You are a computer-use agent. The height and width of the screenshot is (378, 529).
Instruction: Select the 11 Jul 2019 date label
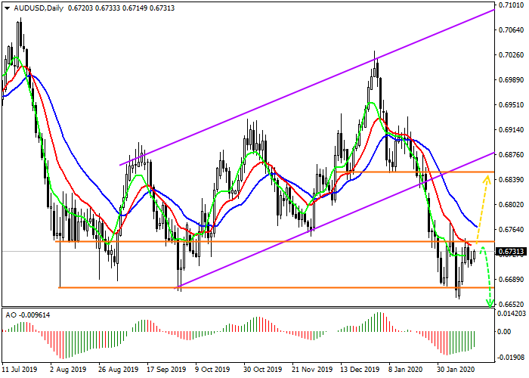18,370
